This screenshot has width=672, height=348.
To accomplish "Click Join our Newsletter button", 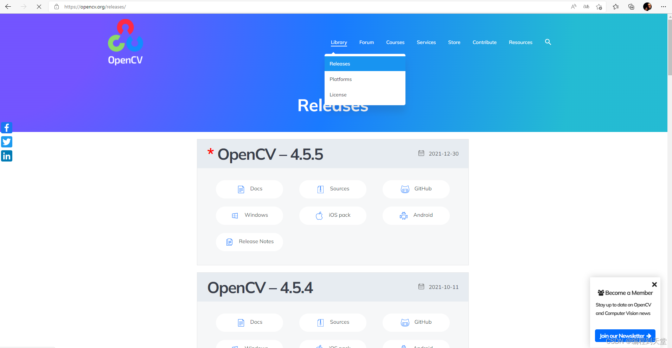I will [625, 336].
